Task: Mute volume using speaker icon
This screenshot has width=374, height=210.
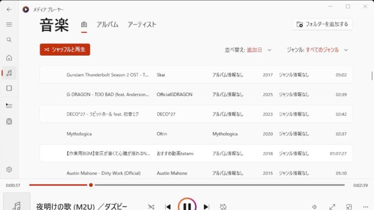Action: point(314,207)
